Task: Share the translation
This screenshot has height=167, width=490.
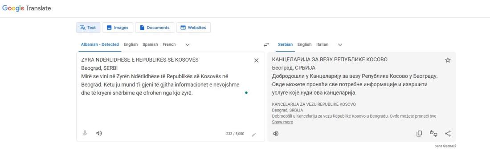Action: pyautogui.click(x=448, y=134)
